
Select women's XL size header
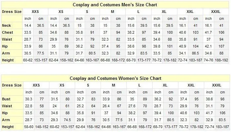tap(165, 85)
